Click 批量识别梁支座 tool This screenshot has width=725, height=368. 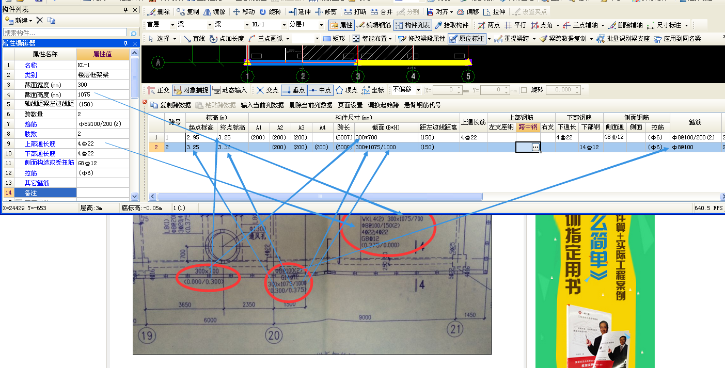(622, 38)
